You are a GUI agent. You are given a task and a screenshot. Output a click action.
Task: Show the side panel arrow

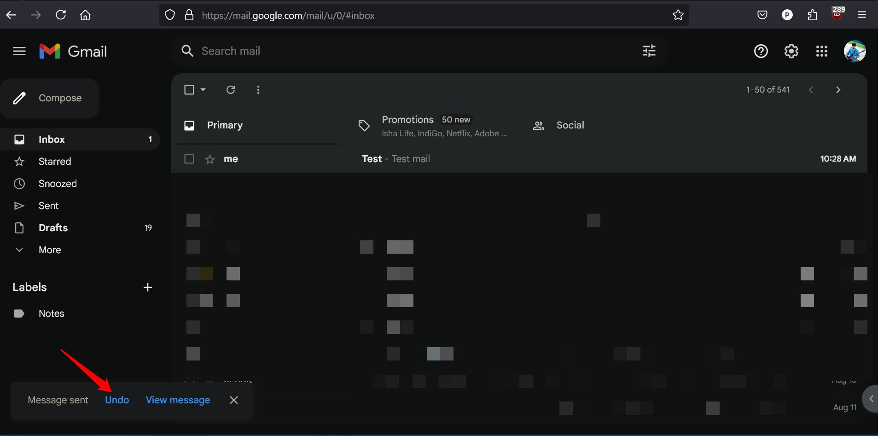coord(871,399)
